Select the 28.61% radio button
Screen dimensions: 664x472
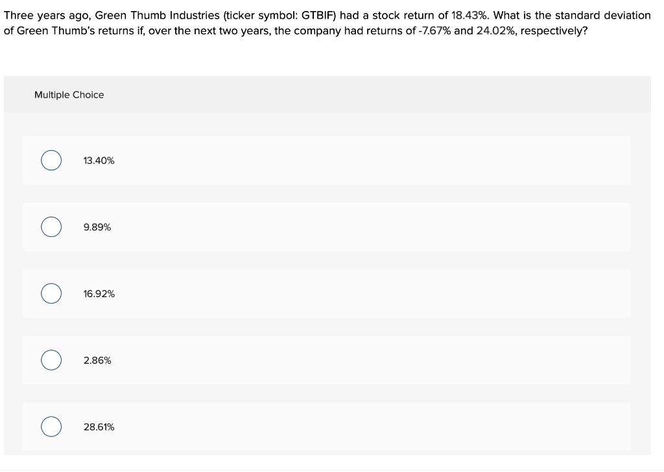(51, 427)
